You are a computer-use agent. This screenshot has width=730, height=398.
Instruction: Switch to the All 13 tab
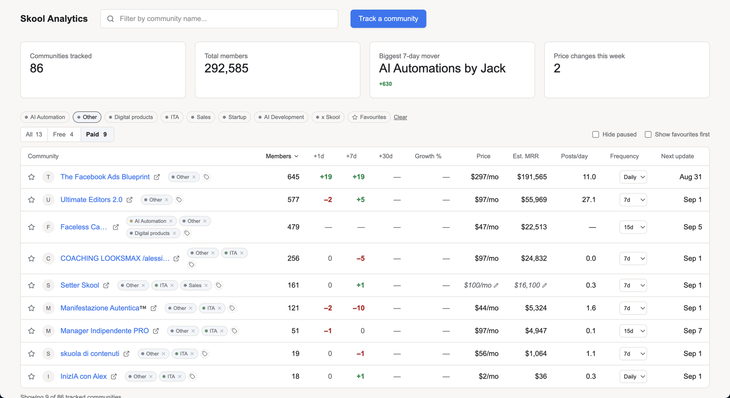pyautogui.click(x=34, y=134)
